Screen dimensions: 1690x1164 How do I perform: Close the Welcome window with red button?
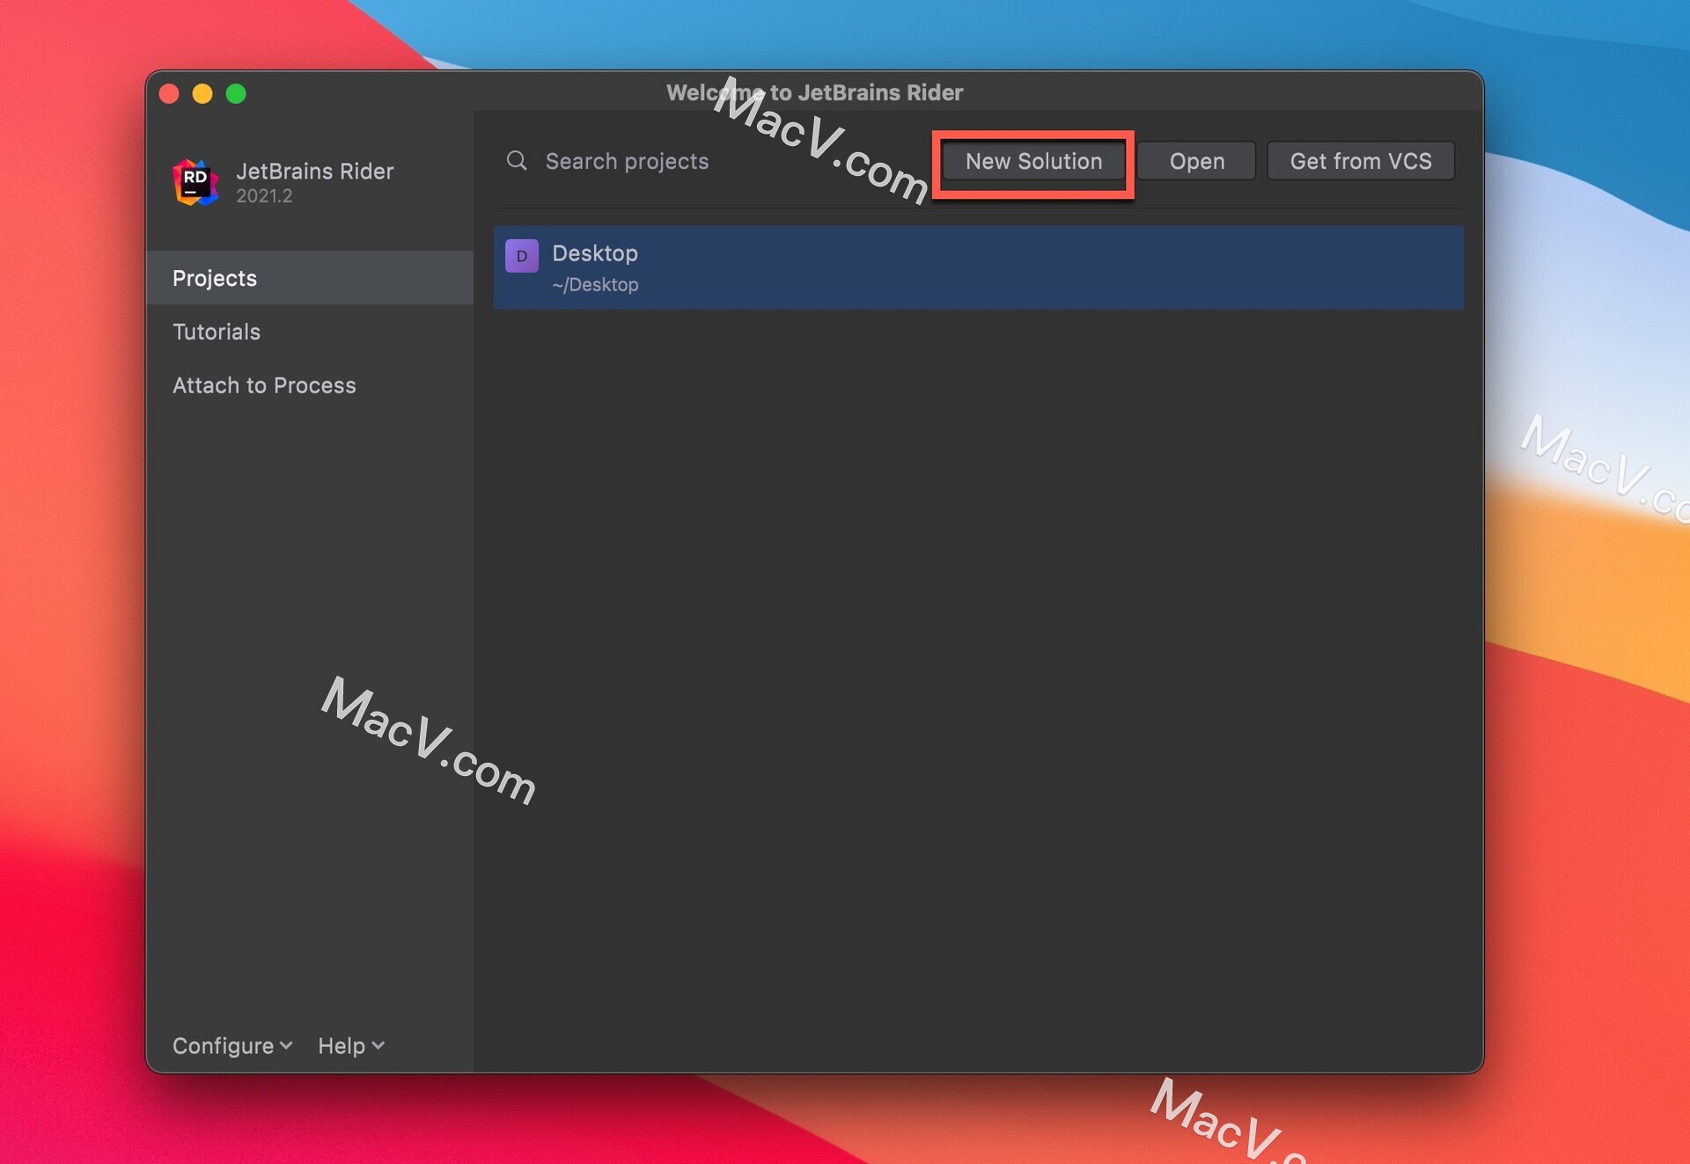169,93
